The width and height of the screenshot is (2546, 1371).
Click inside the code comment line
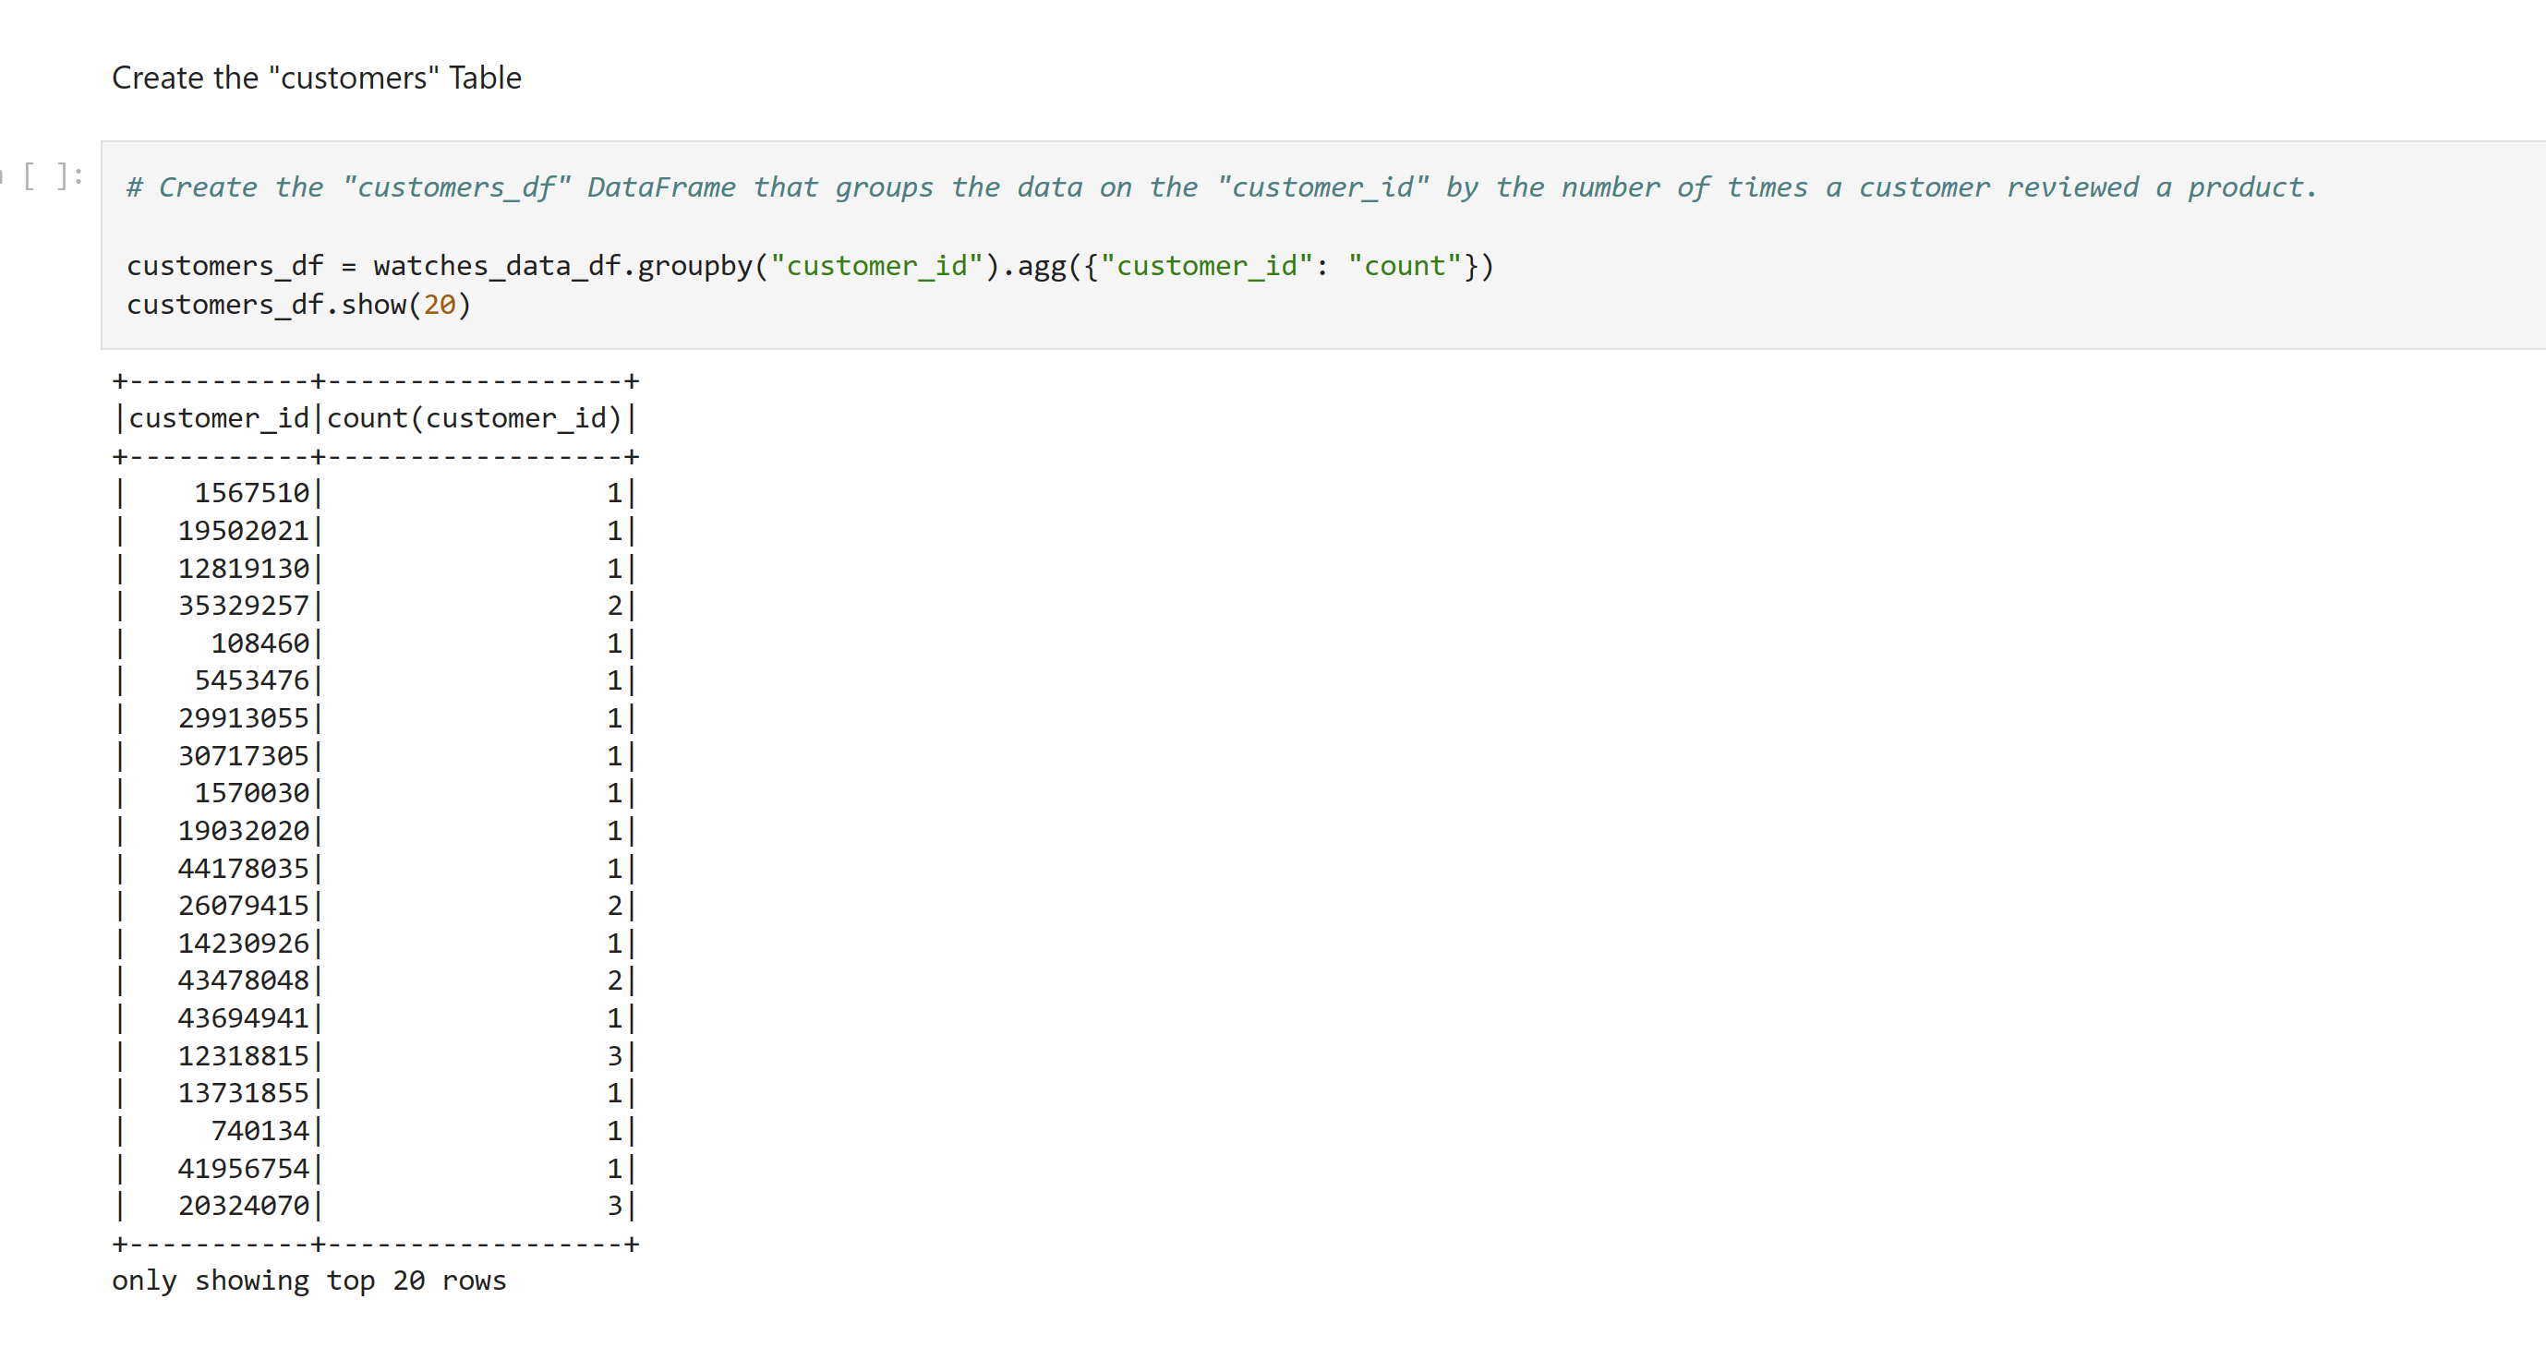click(1220, 187)
